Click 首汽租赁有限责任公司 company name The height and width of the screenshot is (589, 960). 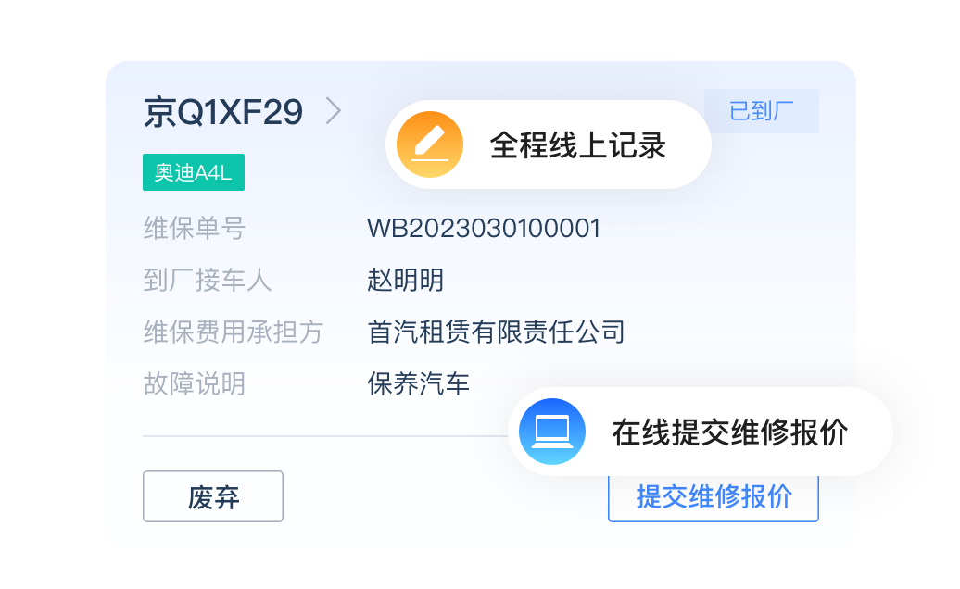pos(496,332)
